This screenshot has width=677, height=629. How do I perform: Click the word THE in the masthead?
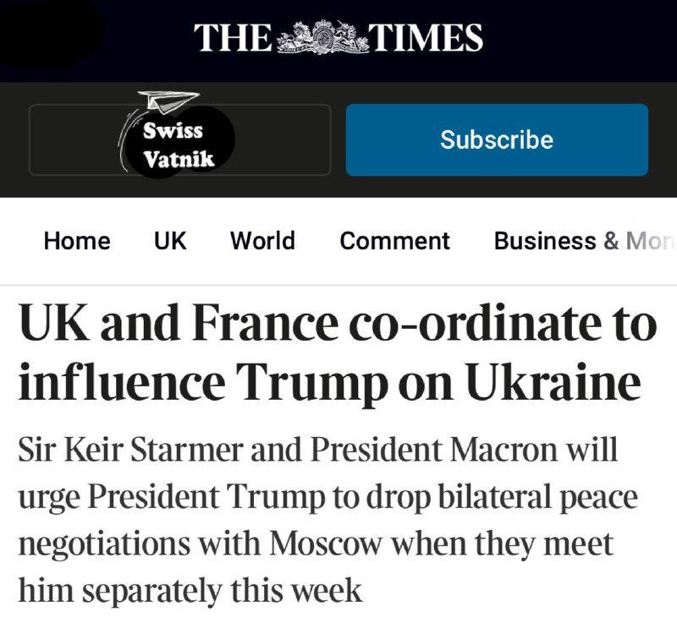click(x=233, y=37)
